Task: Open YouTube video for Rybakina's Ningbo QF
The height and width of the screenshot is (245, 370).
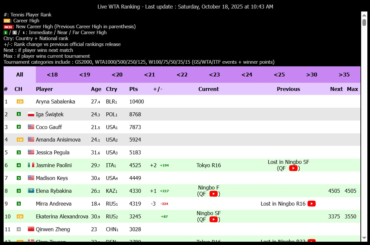Action: tap(213, 194)
